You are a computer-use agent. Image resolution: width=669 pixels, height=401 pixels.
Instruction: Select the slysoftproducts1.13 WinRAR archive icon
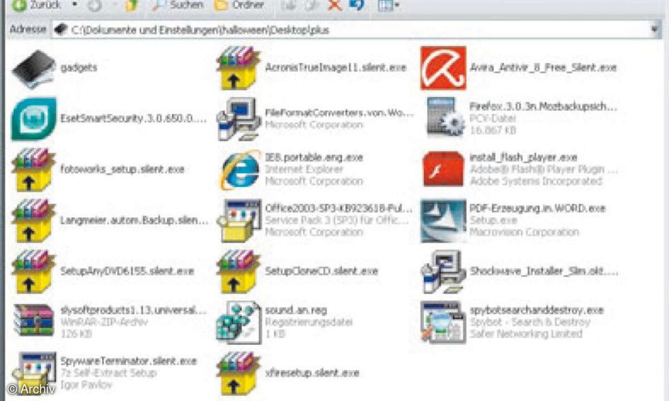[x=33, y=320]
